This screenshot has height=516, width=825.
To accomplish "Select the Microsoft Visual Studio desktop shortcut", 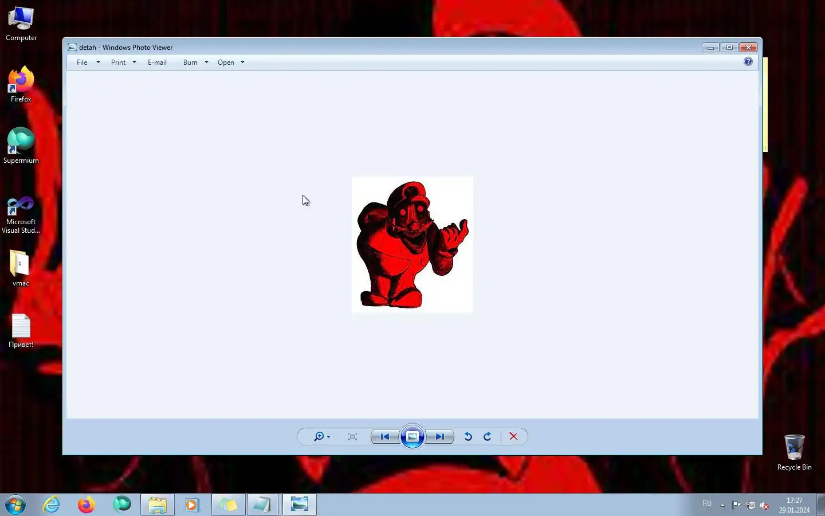I will pos(21,215).
